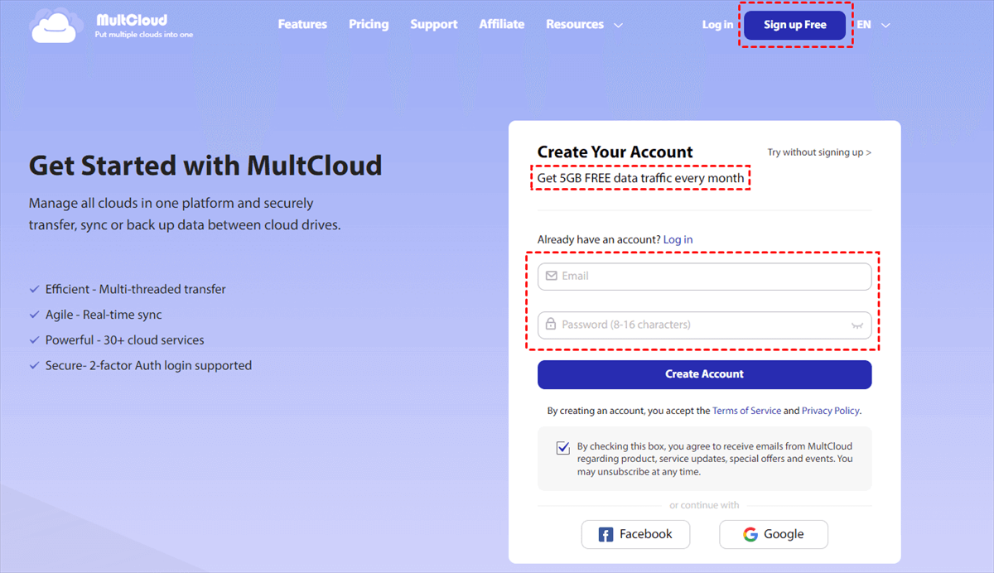Click Log in in the top navigation
Viewport: 994px width, 573px height.
717,25
